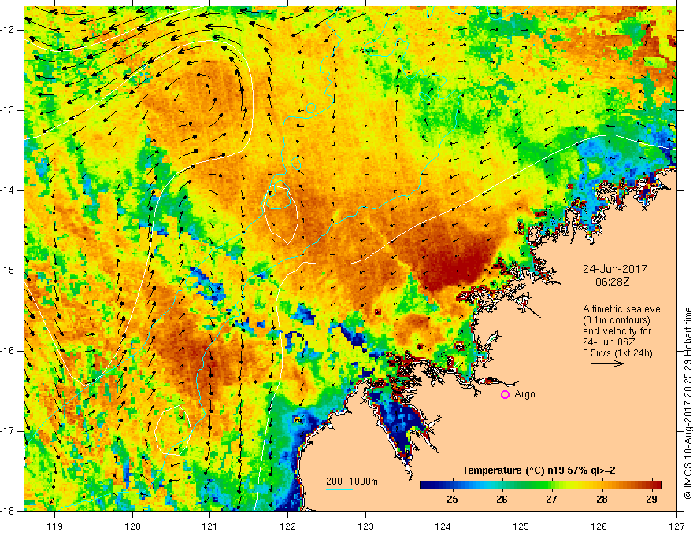693x535 pixels.
Task: Click latitude axis label '-16'
Action: coord(9,351)
